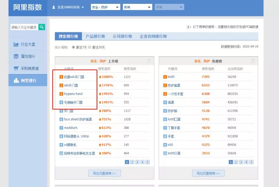The height and width of the screenshot is (187, 279).
Task: Open hot keyword kn95 ranked first
Action: click(171, 77)
